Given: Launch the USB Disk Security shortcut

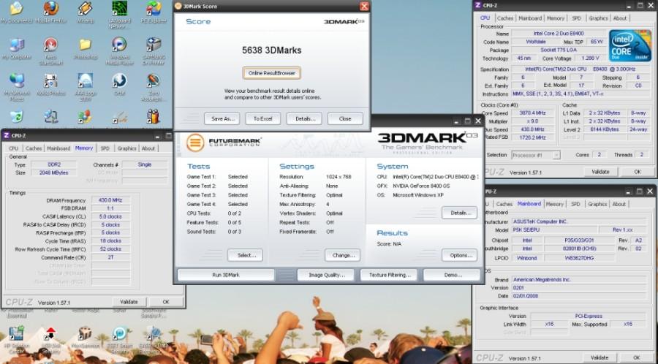Looking at the screenshot, I should [x=50, y=334].
